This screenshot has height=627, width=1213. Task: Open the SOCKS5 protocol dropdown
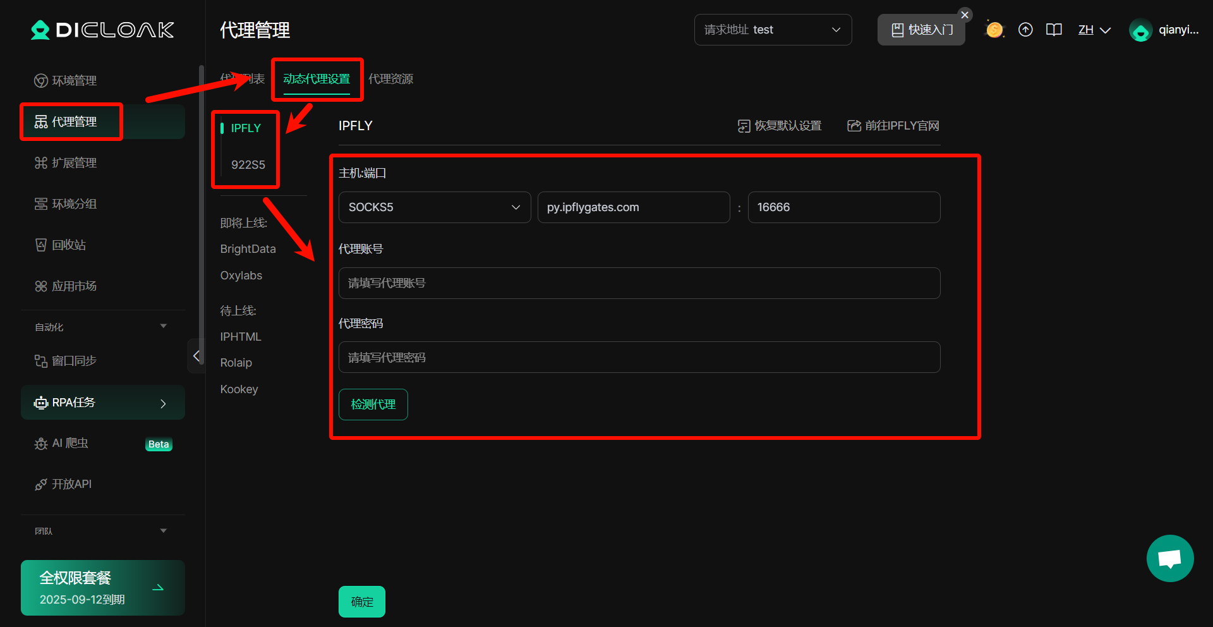tap(435, 207)
